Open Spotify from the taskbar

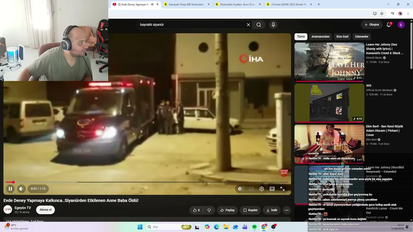click(255, 227)
